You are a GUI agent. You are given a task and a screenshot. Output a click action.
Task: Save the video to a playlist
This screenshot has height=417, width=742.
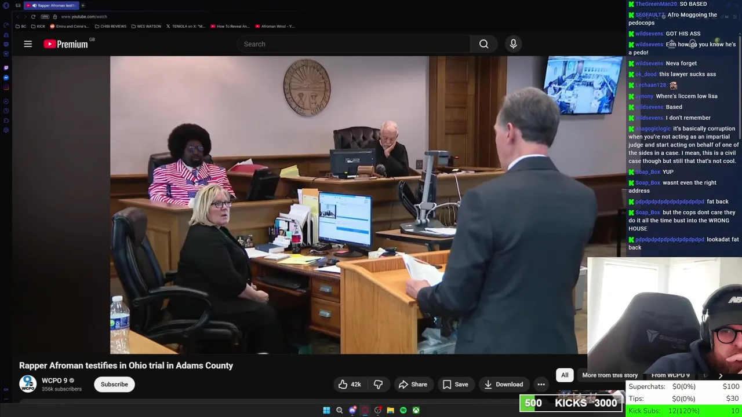(x=455, y=384)
